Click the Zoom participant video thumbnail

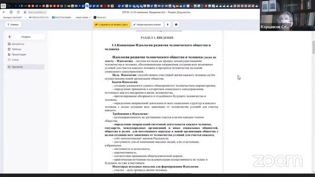(x=287, y=15)
